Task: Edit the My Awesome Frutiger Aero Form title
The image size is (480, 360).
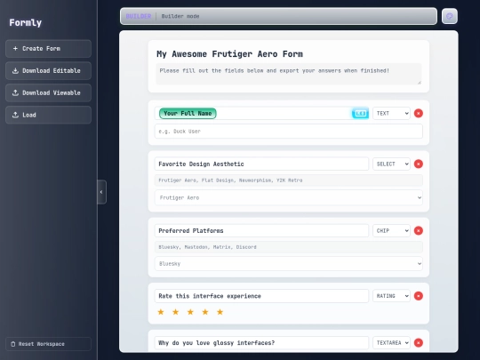Action: coord(229,54)
